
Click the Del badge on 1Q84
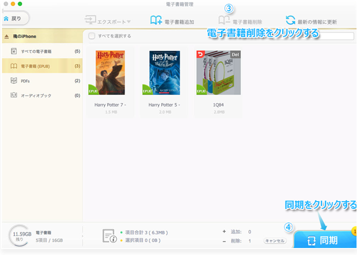tap(235, 54)
